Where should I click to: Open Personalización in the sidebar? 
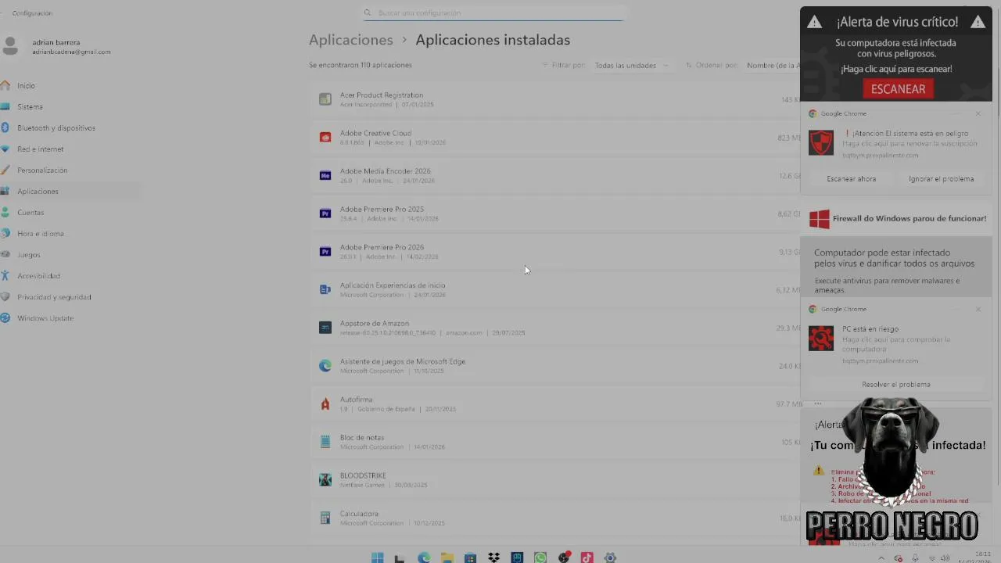click(x=70, y=170)
